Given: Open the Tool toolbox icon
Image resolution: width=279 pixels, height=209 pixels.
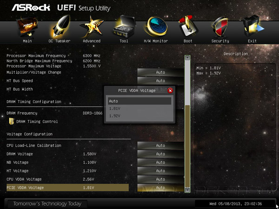Looking at the screenshot, I should (124, 26).
